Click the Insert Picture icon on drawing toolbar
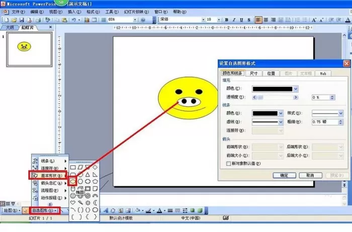This screenshot has height=232, width=352. click(x=128, y=210)
